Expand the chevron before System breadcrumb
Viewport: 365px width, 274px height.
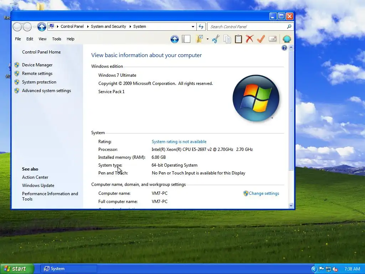click(x=130, y=26)
